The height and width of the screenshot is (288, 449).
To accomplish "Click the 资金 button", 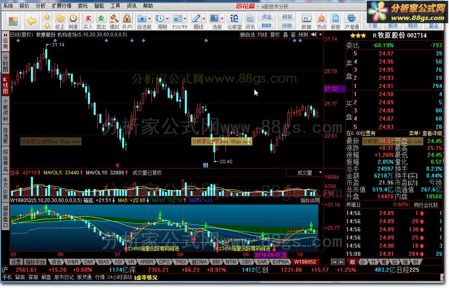I will coord(267,17).
